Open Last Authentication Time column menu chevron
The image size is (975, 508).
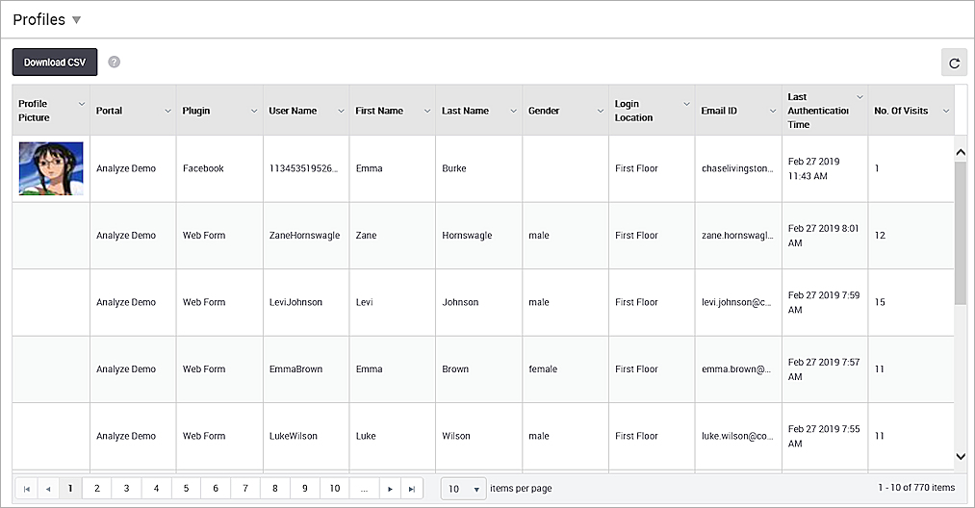tap(860, 97)
